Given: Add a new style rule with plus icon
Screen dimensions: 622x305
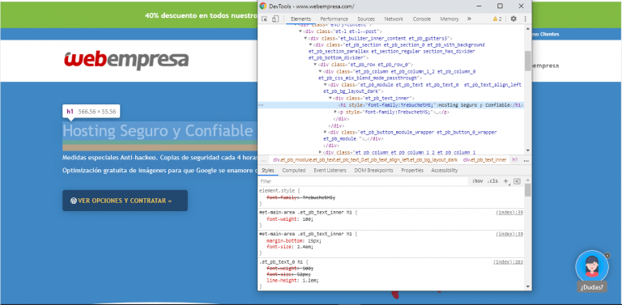Looking at the screenshot, I should click(x=505, y=181).
